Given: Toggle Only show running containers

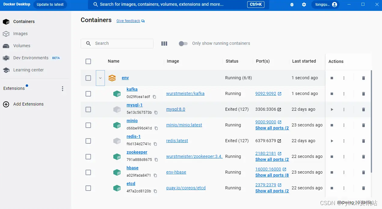Looking at the screenshot, I should (x=183, y=44).
